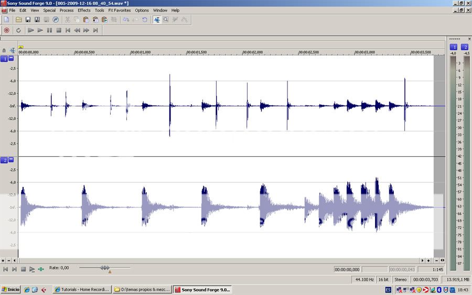Click the Paste to new icon
This screenshot has width=472, height=295.
click(104, 19)
